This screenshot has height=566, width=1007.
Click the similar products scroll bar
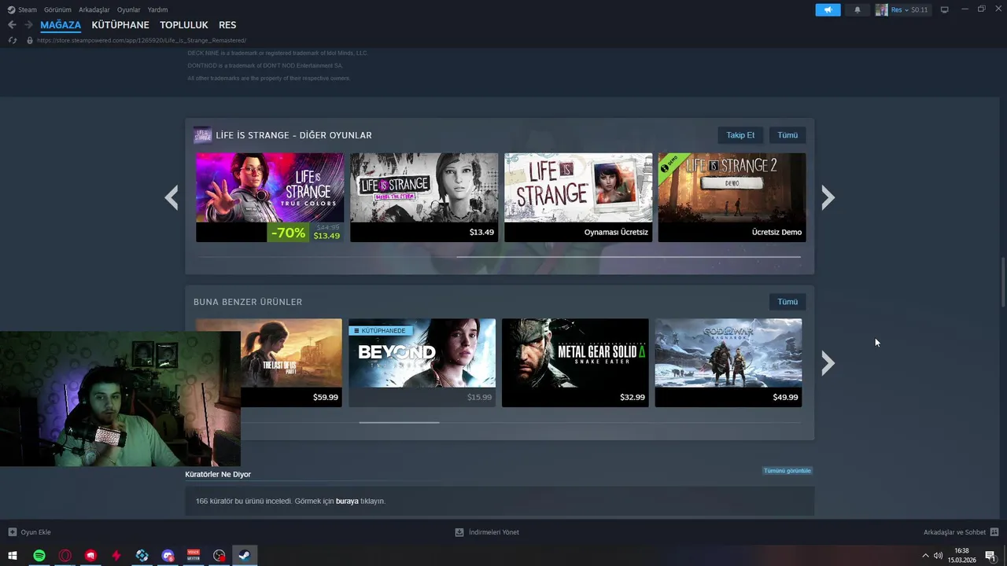(x=399, y=423)
